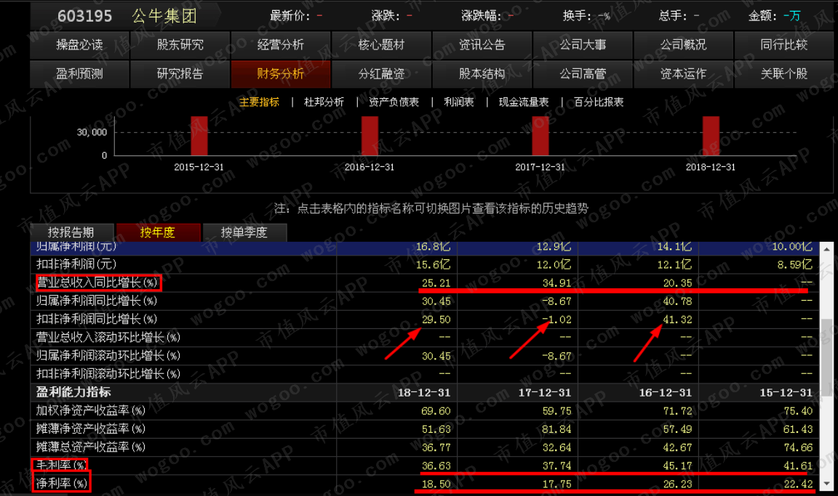Switch to 杜邦分析 sub-tab
The height and width of the screenshot is (496, 838).
point(324,102)
